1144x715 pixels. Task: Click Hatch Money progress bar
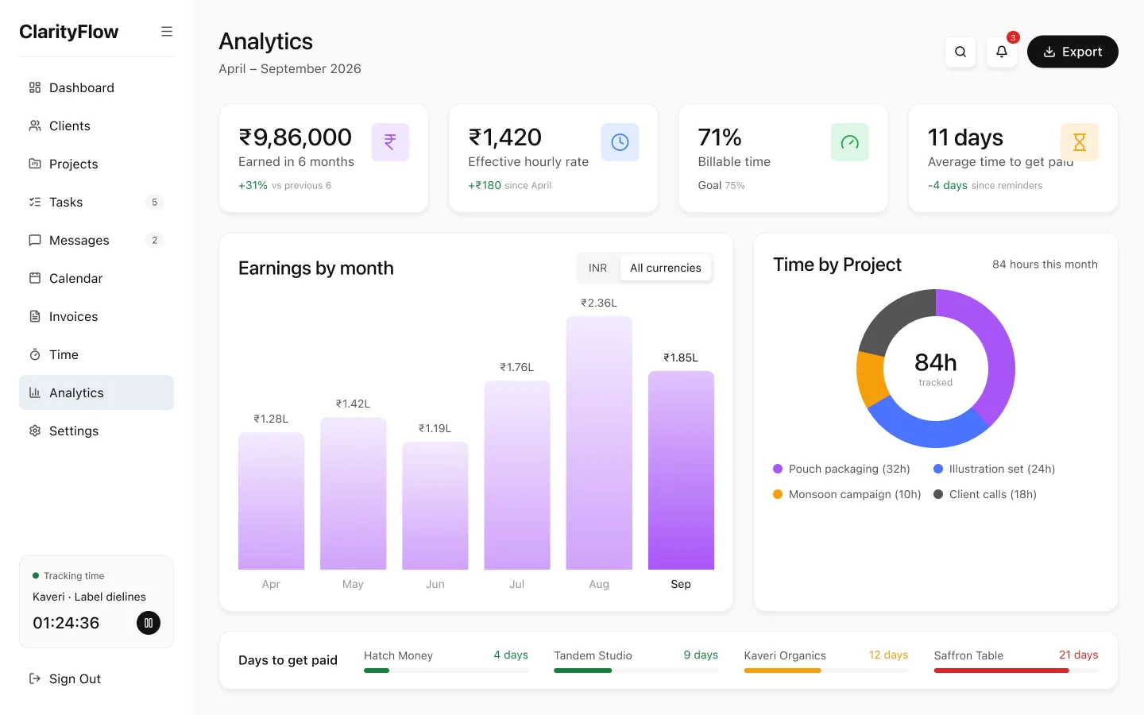coord(446,671)
